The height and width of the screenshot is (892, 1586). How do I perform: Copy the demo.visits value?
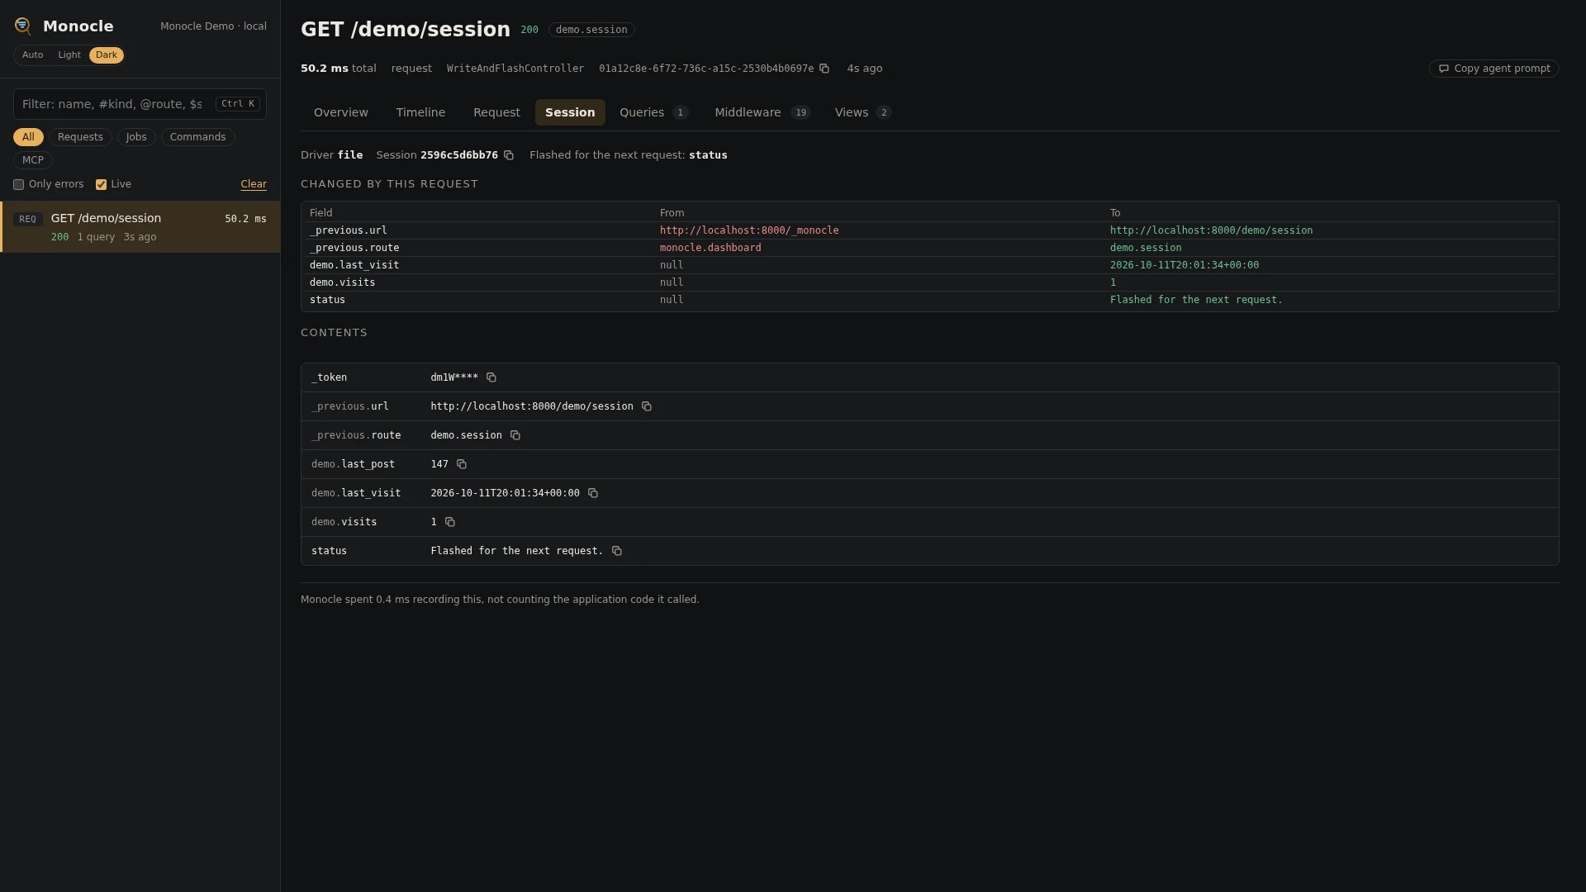click(x=450, y=522)
